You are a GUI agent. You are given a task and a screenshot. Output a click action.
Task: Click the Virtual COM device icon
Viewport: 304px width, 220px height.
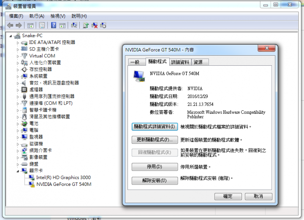click(24, 56)
